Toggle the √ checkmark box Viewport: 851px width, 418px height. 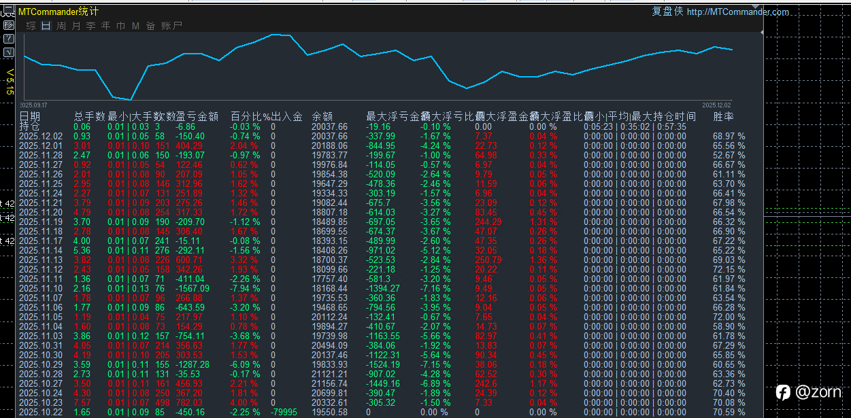coord(9,52)
